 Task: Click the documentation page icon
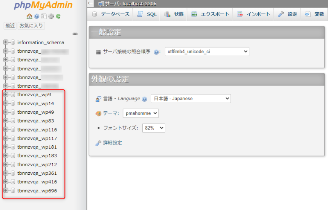coord(43,16)
